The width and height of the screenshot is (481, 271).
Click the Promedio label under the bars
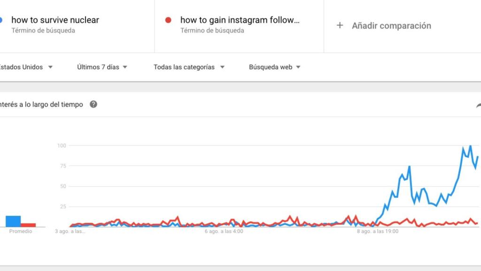coord(20,231)
